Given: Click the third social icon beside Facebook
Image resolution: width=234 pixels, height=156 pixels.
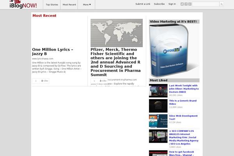Looking at the screenshot, I should tap(190, 4).
